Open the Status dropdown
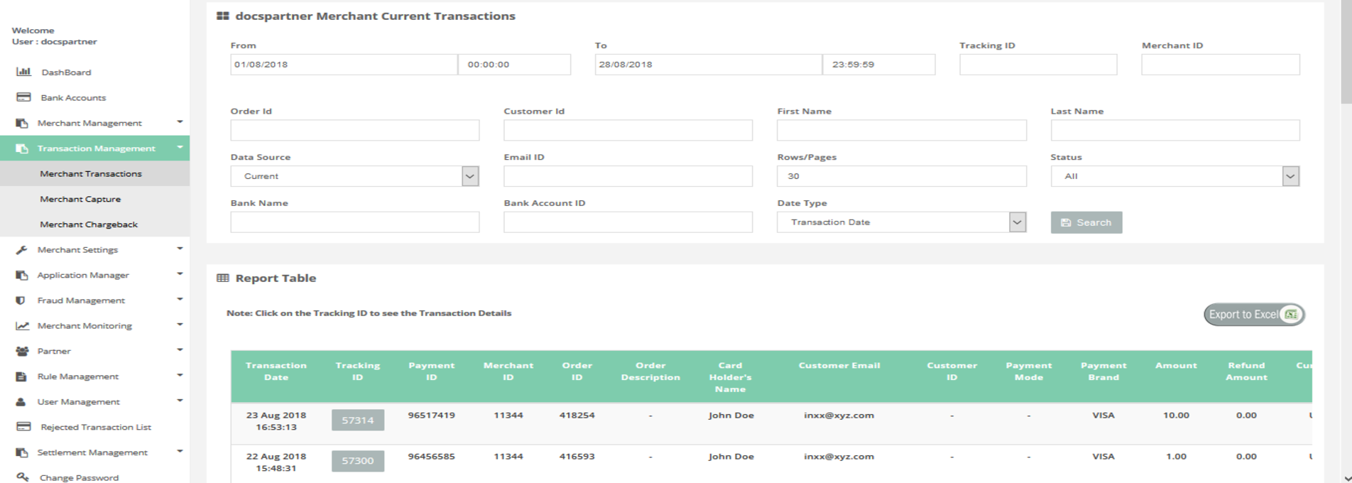 pos(1290,176)
